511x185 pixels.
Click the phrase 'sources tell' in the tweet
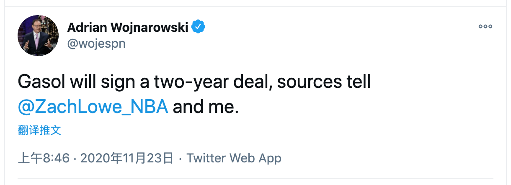tap(324, 82)
